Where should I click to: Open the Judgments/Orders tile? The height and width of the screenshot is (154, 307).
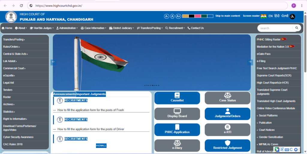pyautogui.click(x=228, y=114)
